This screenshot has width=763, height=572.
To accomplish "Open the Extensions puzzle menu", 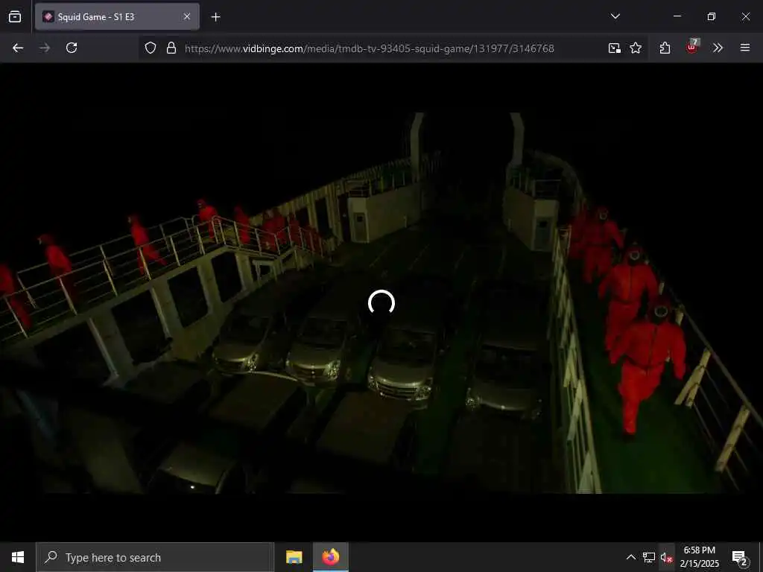I will (665, 48).
